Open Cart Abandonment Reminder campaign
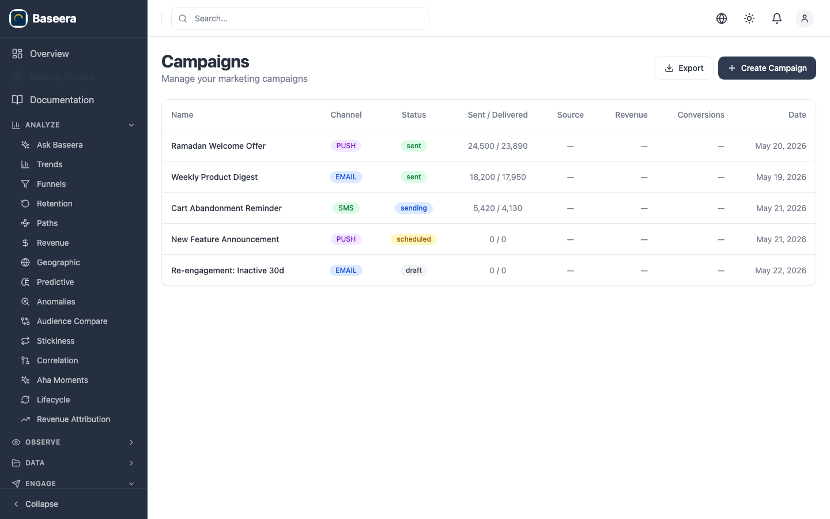The height and width of the screenshot is (519, 830). pyautogui.click(x=227, y=208)
